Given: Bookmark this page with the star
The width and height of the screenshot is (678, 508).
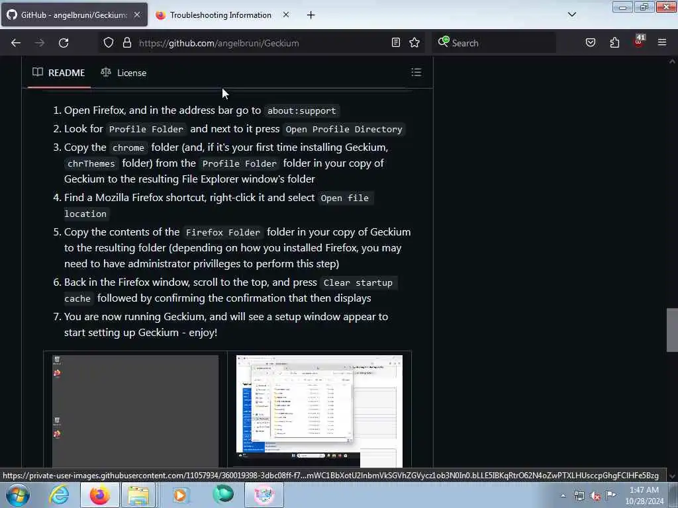Looking at the screenshot, I should point(414,42).
